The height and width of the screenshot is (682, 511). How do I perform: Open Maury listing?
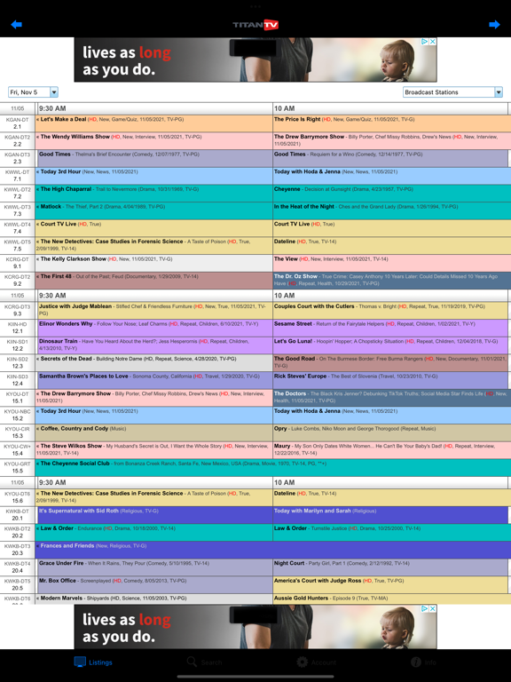[x=392, y=449]
